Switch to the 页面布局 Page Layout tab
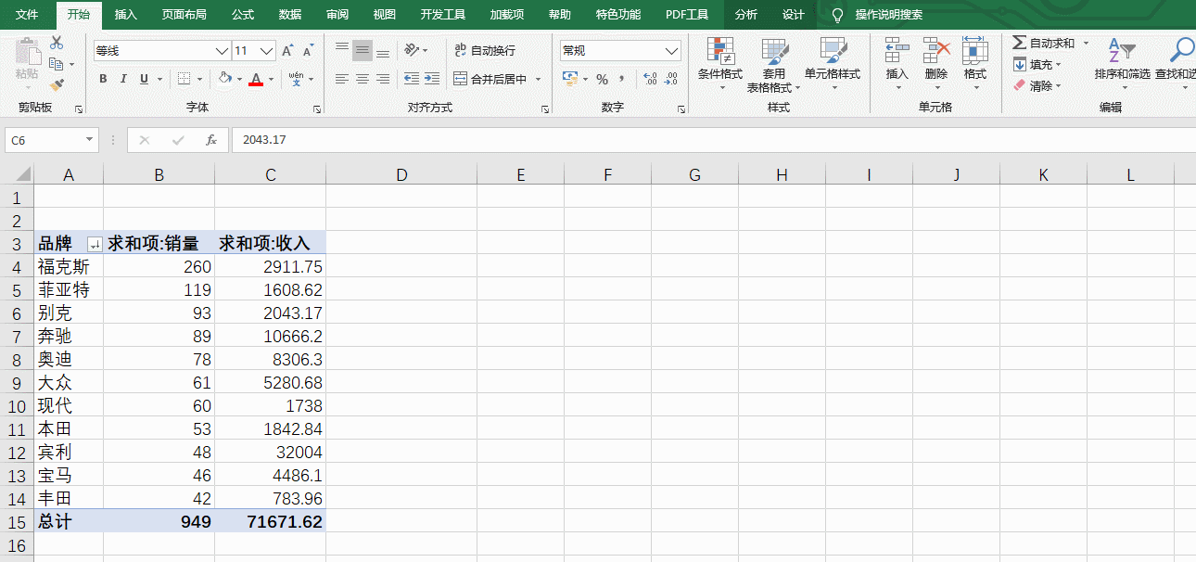This screenshot has width=1196, height=562. pyautogui.click(x=184, y=15)
